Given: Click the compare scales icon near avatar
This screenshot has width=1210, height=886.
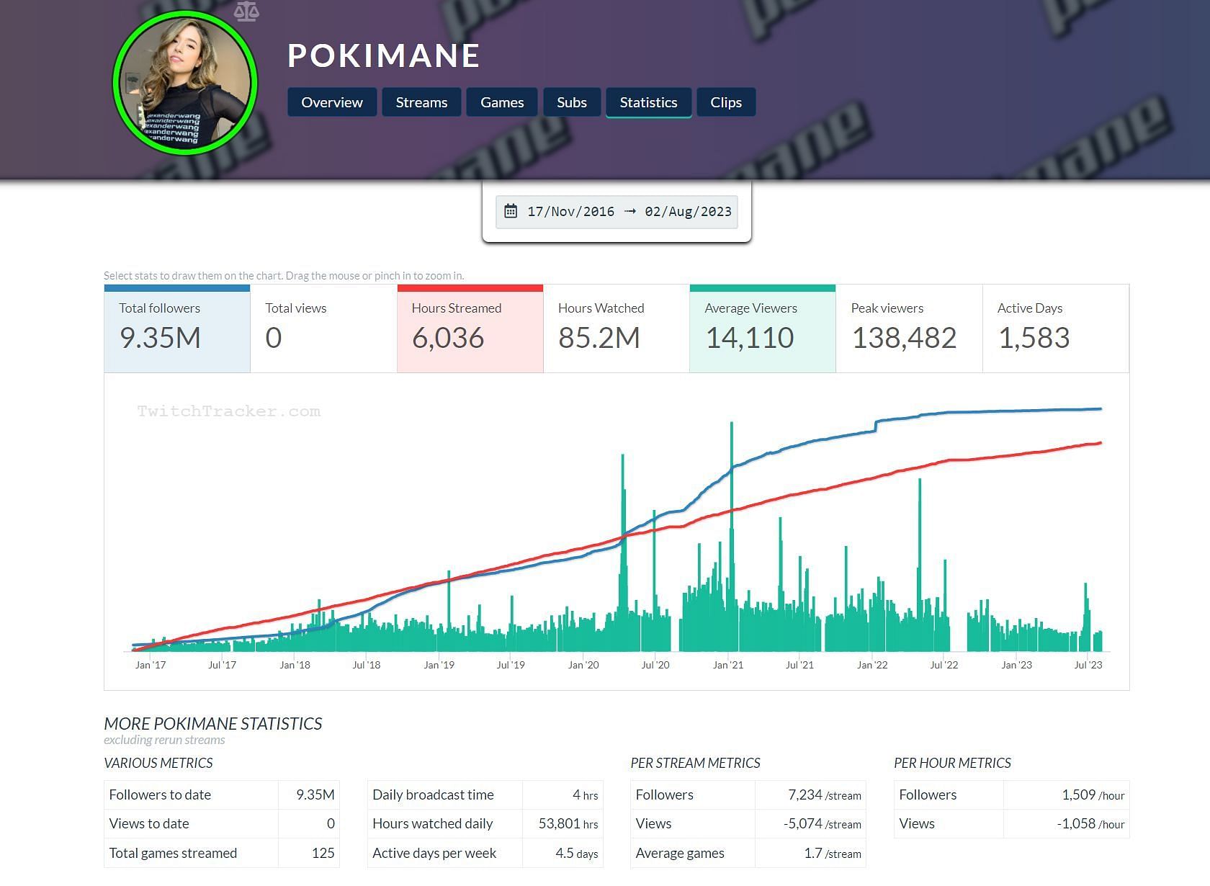Looking at the screenshot, I should point(246,11).
